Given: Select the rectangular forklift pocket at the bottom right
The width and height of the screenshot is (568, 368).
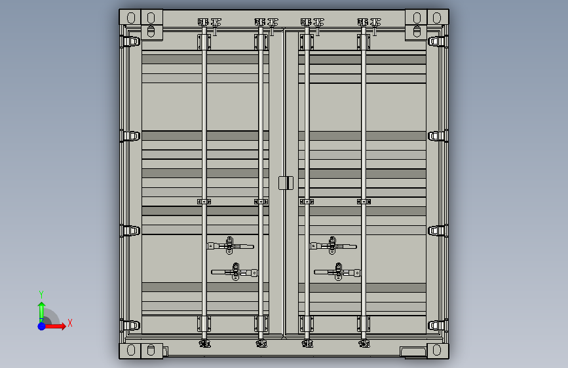Looking at the screenshot, I should (413, 352).
